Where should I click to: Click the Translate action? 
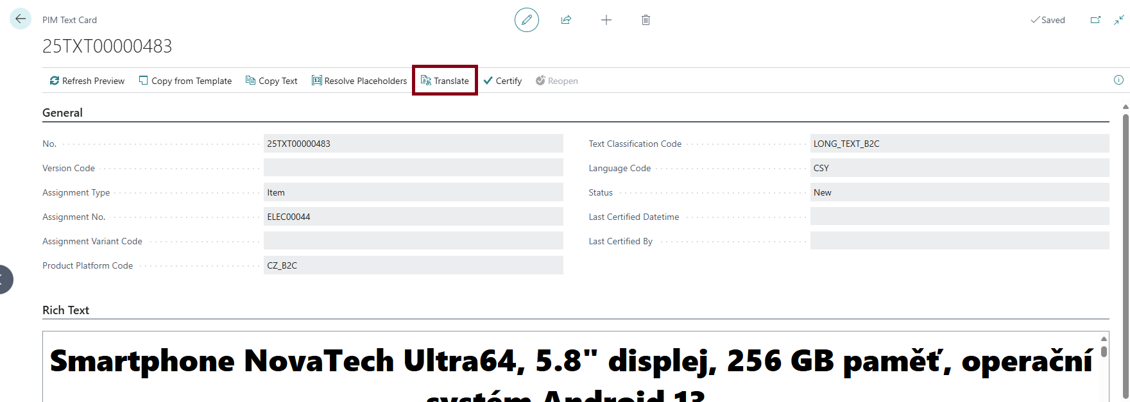tap(445, 81)
